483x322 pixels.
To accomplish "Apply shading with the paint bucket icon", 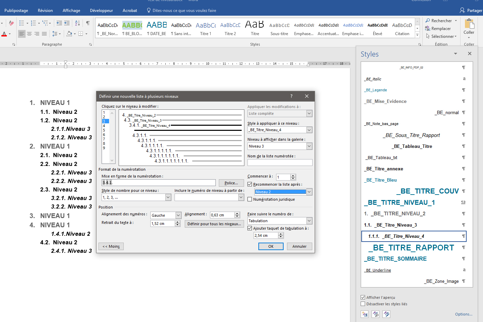I will pos(69,34).
